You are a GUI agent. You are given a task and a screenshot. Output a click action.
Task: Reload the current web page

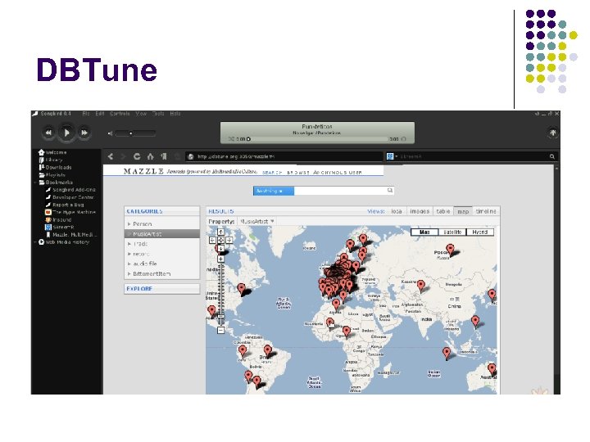pos(138,156)
